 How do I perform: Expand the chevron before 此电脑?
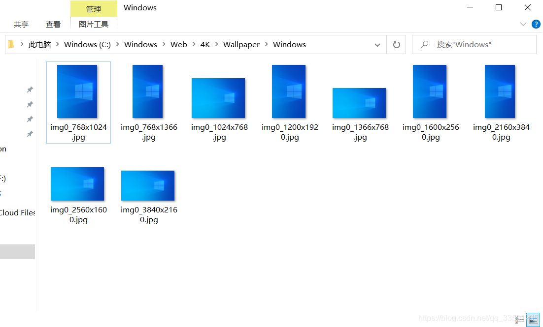(22, 44)
